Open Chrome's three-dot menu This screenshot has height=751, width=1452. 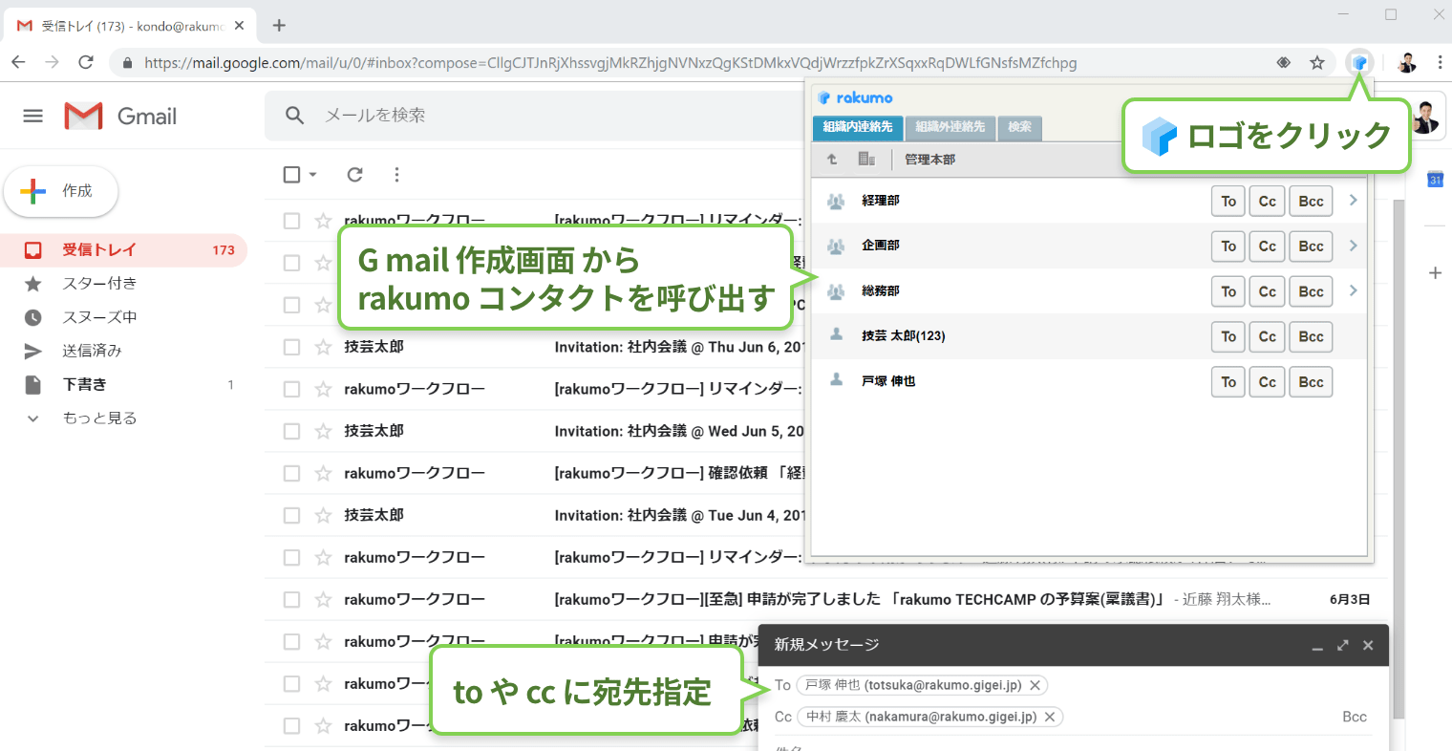1440,63
